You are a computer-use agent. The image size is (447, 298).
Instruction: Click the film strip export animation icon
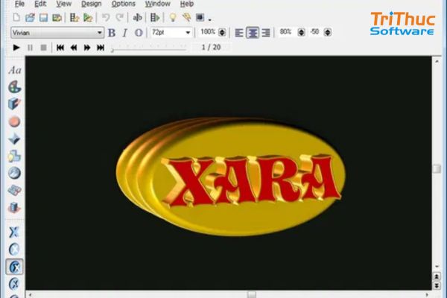click(74, 18)
